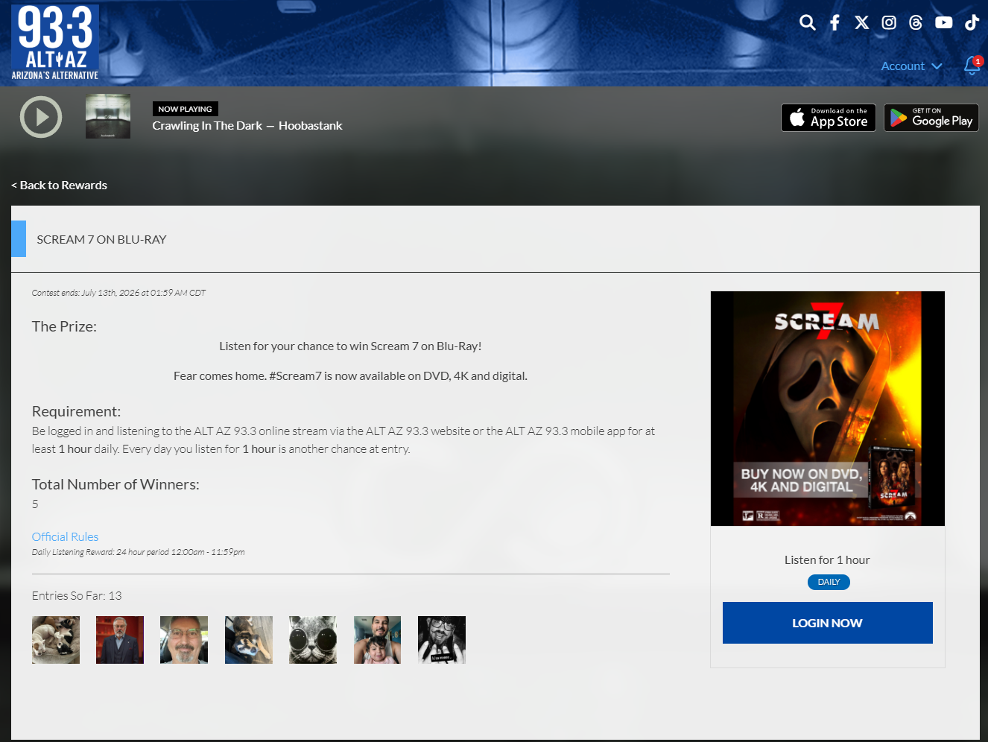The height and width of the screenshot is (742, 988).
Task: Open the YouTube channel icon
Action: [944, 22]
